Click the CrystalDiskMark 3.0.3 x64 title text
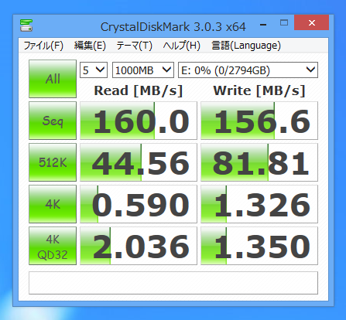Screen dimensions: 346x320 [173, 27]
